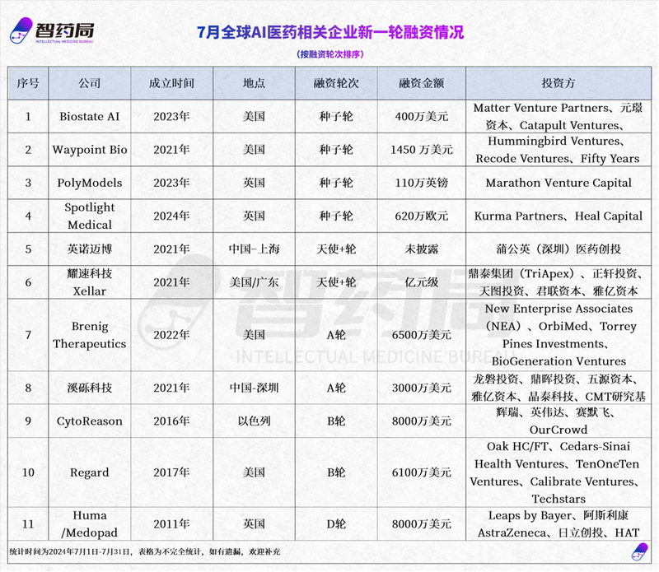Select the 龙磐投资、鼎晖投资 investor cell
659x572 pixels.
[559, 388]
